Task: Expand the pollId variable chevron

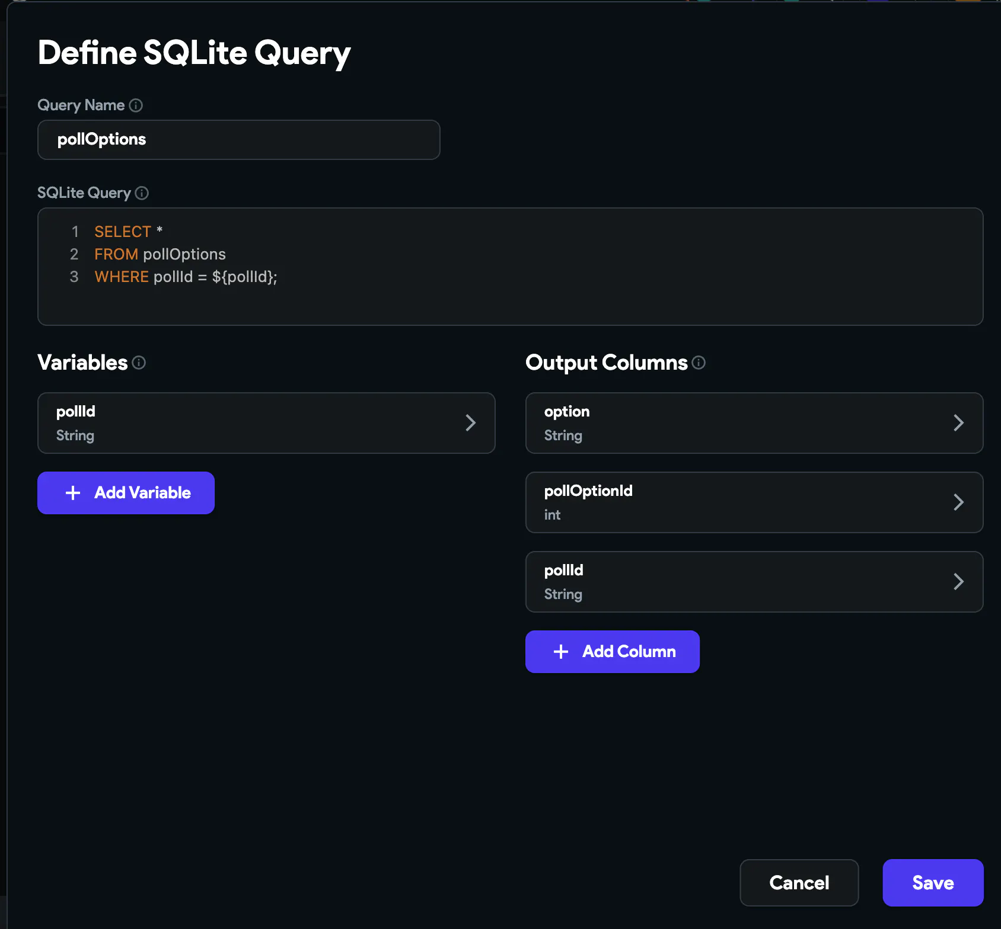Action: click(471, 423)
